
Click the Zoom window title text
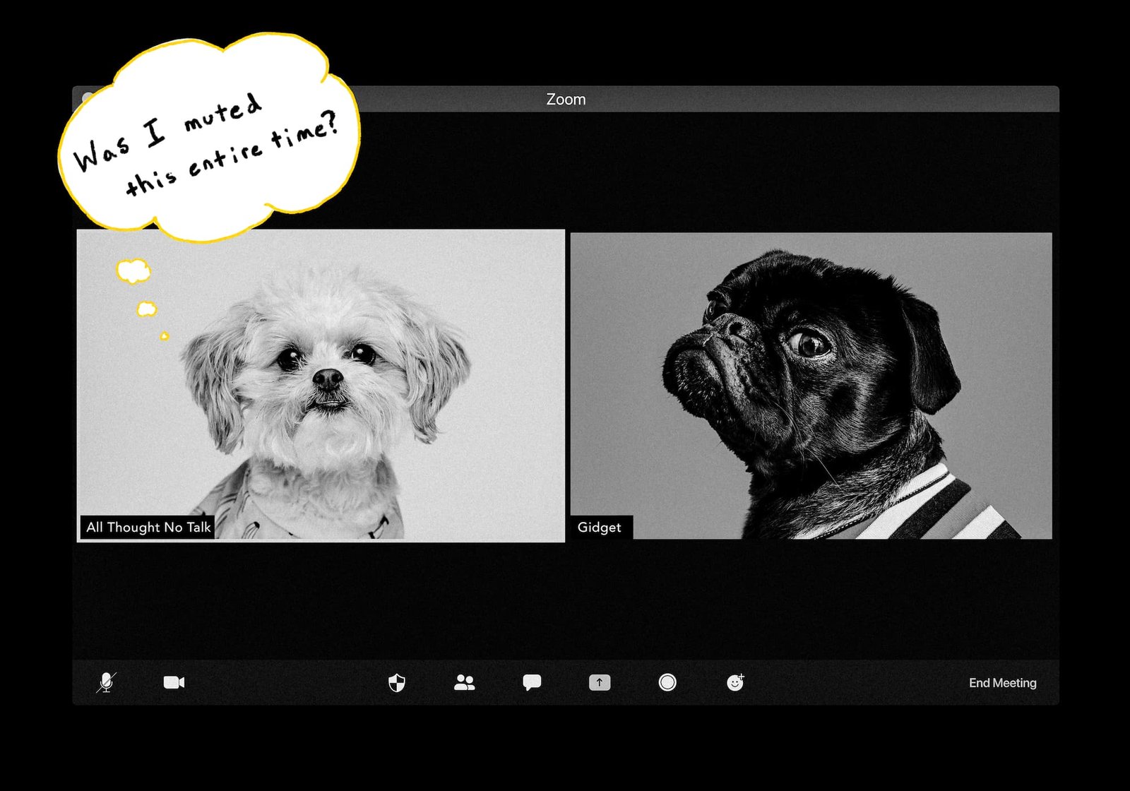coord(566,100)
